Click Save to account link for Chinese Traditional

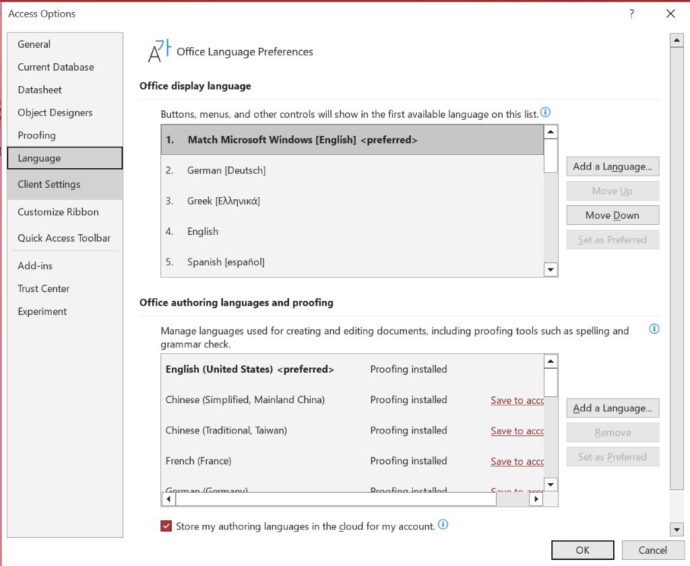517,431
